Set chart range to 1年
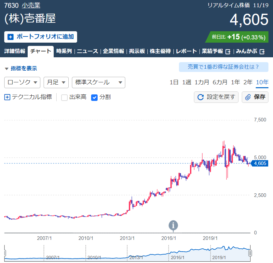The width and height of the screenshot is (273, 263). pyautogui.click(x=235, y=82)
